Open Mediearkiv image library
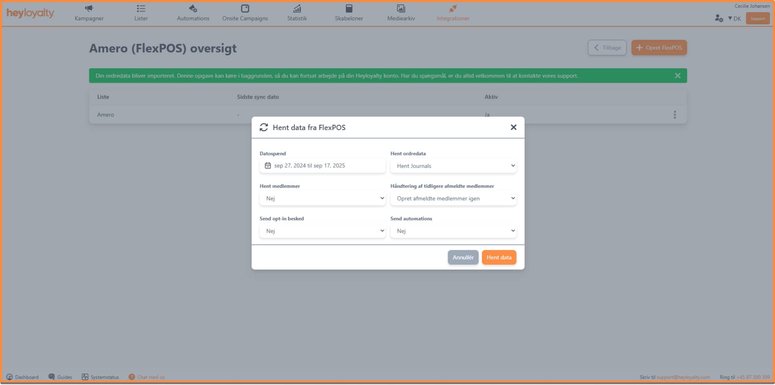 click(x=400, y=8)
